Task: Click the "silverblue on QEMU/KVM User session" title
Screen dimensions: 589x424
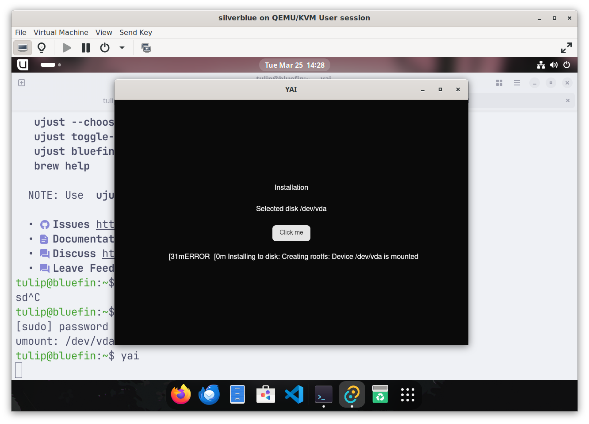Action: [x=294, y=18]
